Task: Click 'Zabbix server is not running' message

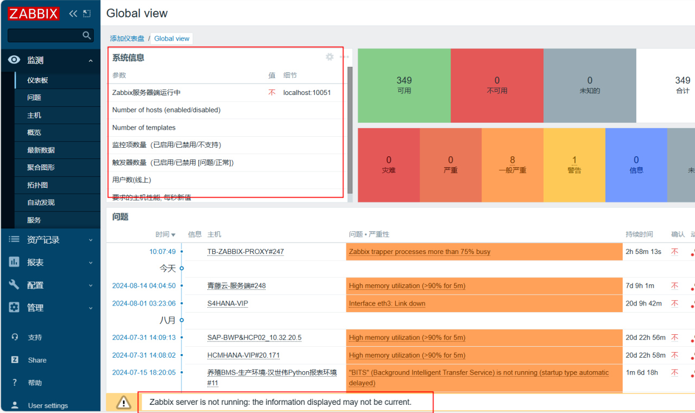Action: coord(280,402)
